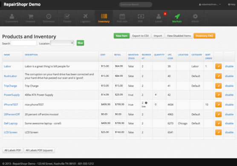This screenshot has height=166, width=237.
Task: Click the New Item button
Action: 121,36
